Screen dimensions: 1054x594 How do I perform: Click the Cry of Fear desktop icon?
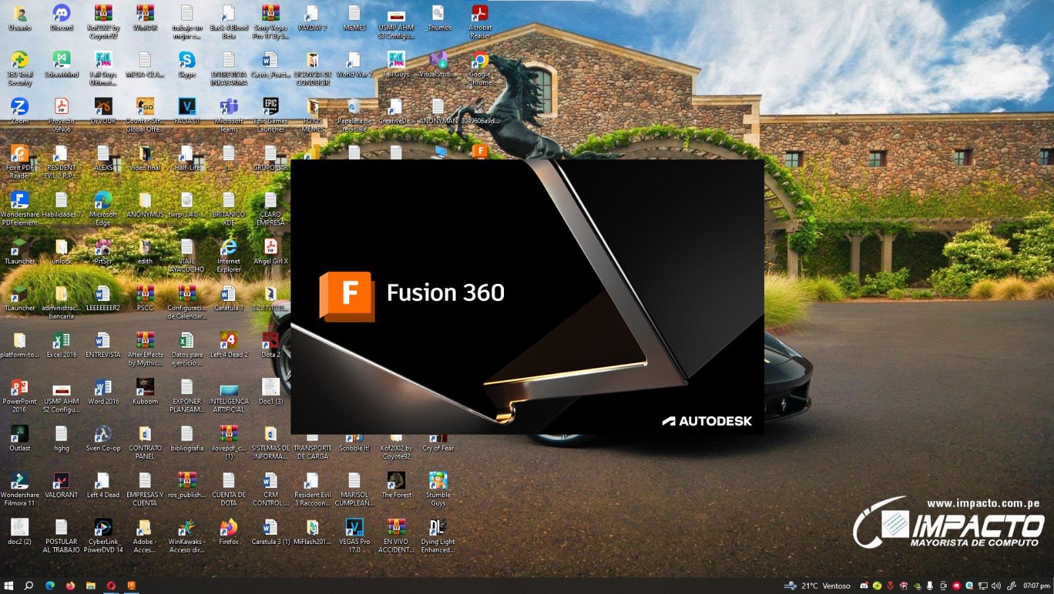point(438,444)
